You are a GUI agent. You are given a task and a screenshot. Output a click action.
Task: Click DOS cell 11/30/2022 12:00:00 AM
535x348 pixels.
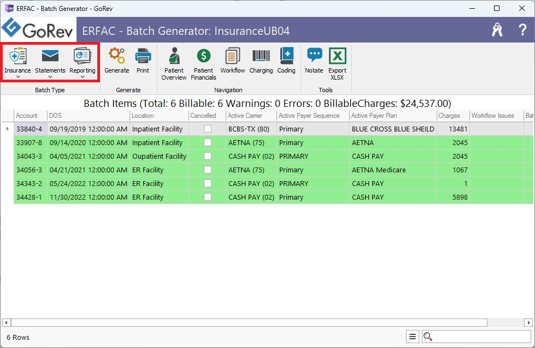pyautogui.click(x=89, y=197)
